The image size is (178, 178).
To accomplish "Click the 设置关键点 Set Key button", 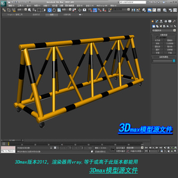I will [x=121, y=151].
